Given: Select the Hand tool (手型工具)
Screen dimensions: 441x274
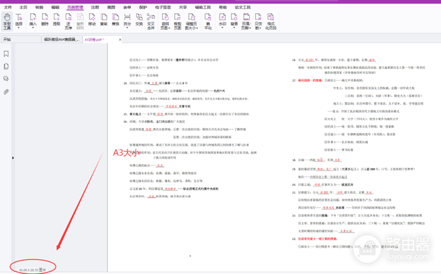Looking at the screenshot, I should (x=7, y=21).
